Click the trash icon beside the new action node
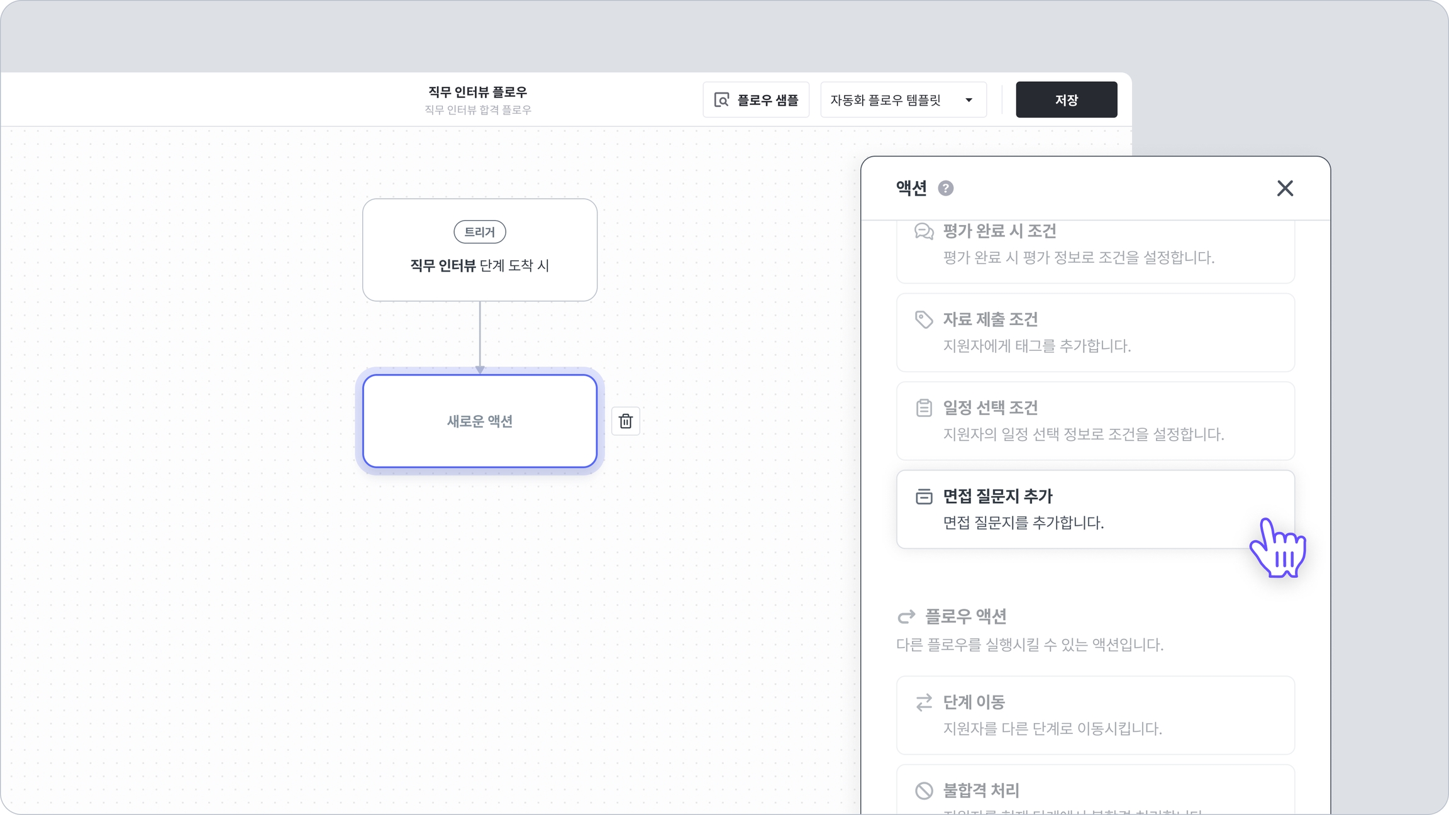Image resolution: width=1449 pixels, height=815 pixels. [x=625, y=421]
